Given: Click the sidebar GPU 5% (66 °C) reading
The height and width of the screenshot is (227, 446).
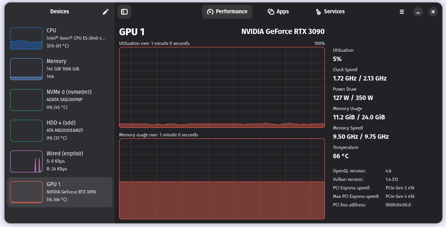Looking at the screenshot, I should pyautogui.click(x=57, y=199).
